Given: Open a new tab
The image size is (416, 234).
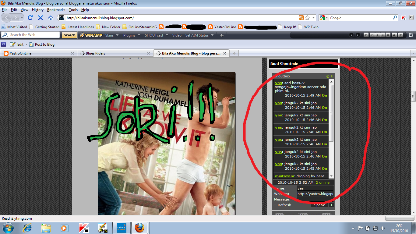Looking at the screenshot, I should coord(234,53).
